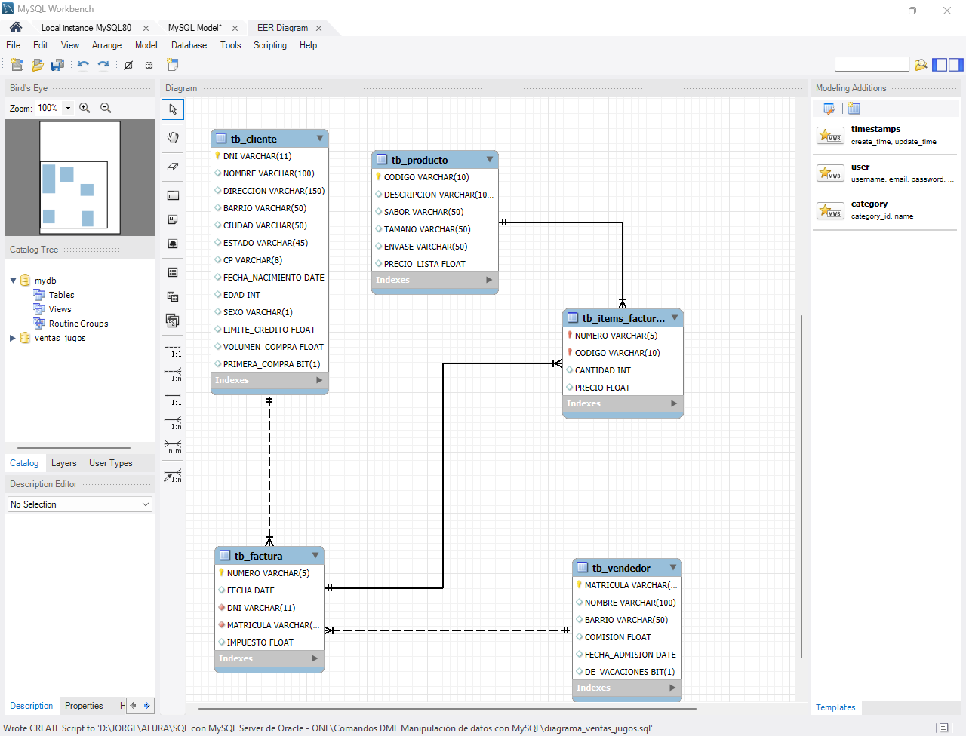
Task: Switch to the Layers tab
Action: [64, 463]
